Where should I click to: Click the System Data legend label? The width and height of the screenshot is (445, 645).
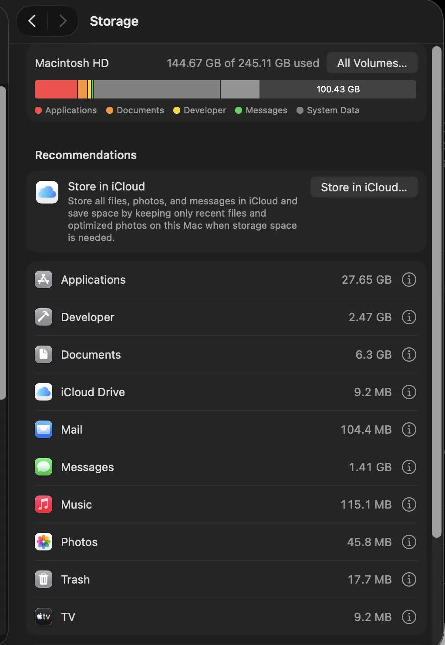333,110
